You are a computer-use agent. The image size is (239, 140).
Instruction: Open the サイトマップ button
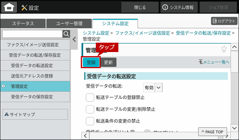[x=35, y=114]
